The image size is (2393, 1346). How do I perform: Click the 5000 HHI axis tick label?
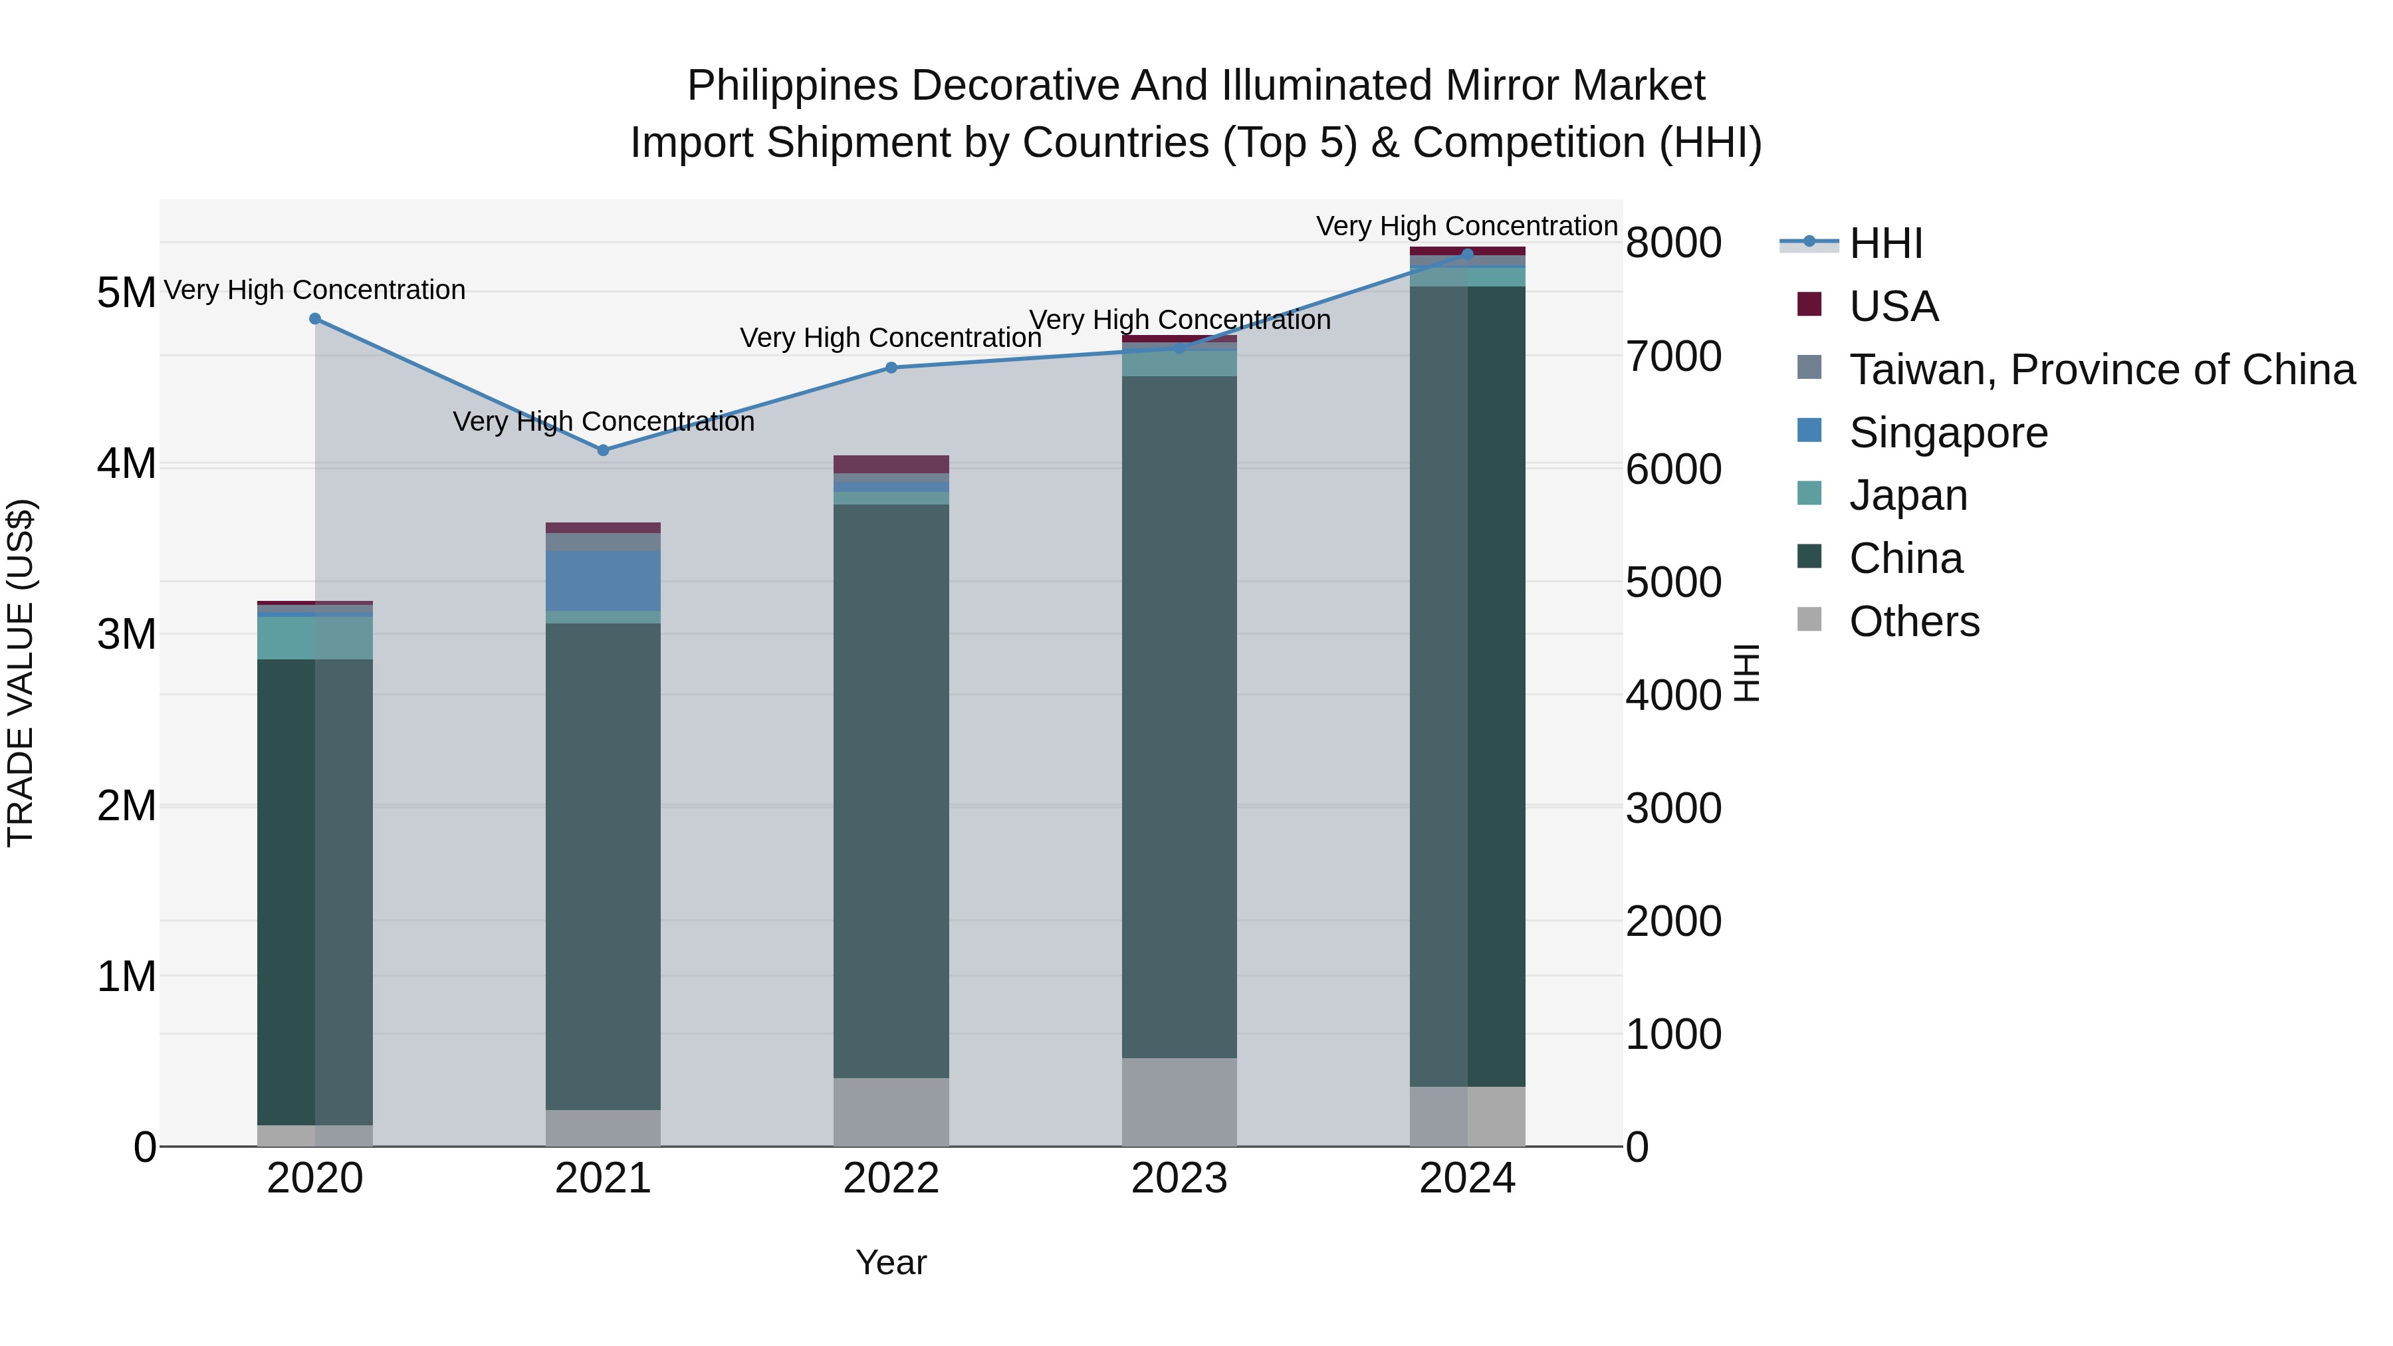(1674, 582)
